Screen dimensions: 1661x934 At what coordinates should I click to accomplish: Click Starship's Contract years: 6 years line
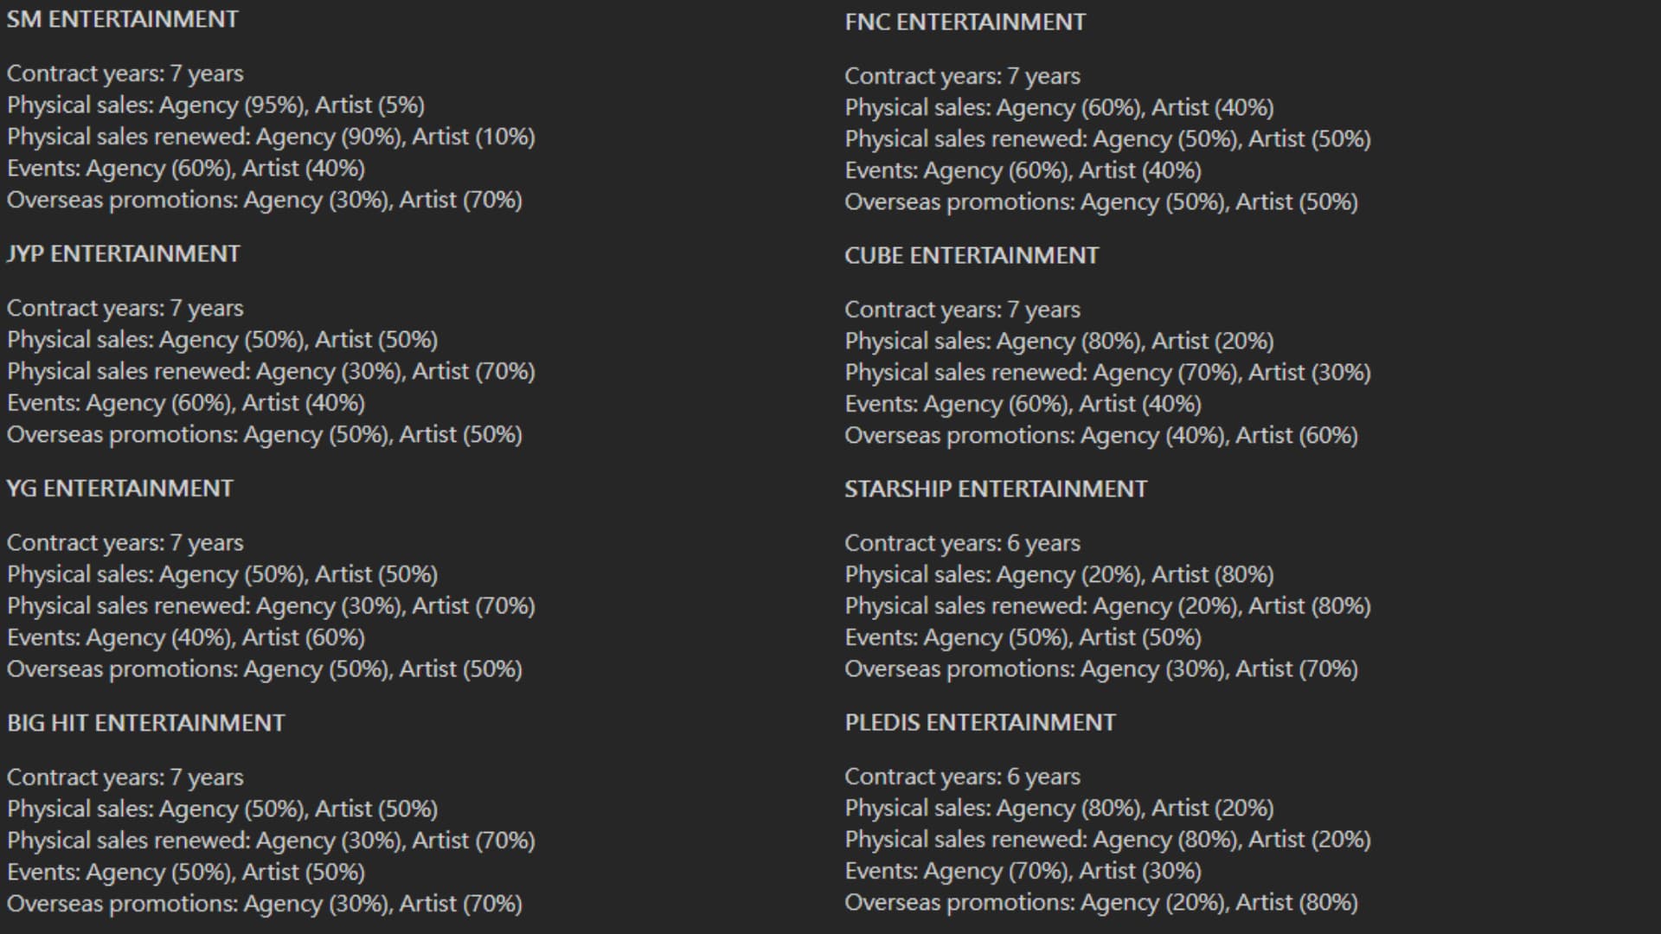(x=962, y=543)
